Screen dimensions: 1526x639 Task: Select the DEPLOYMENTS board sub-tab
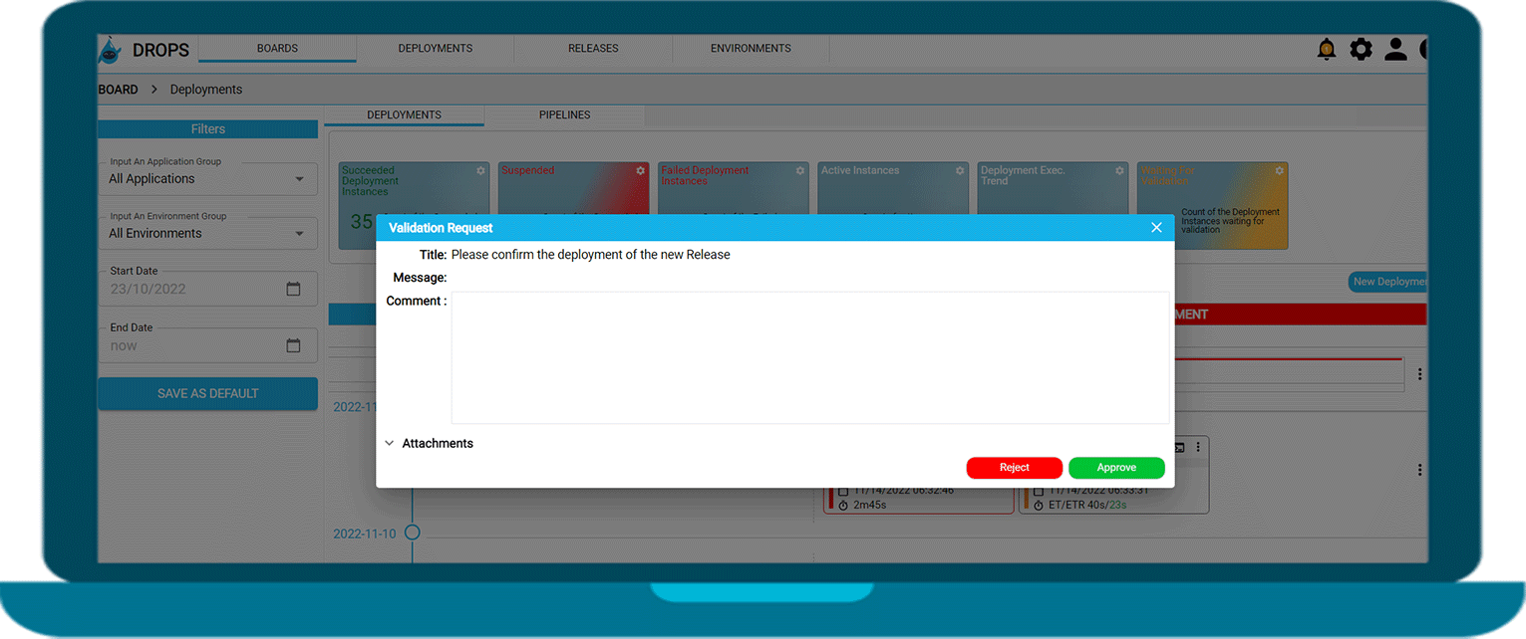404,115
